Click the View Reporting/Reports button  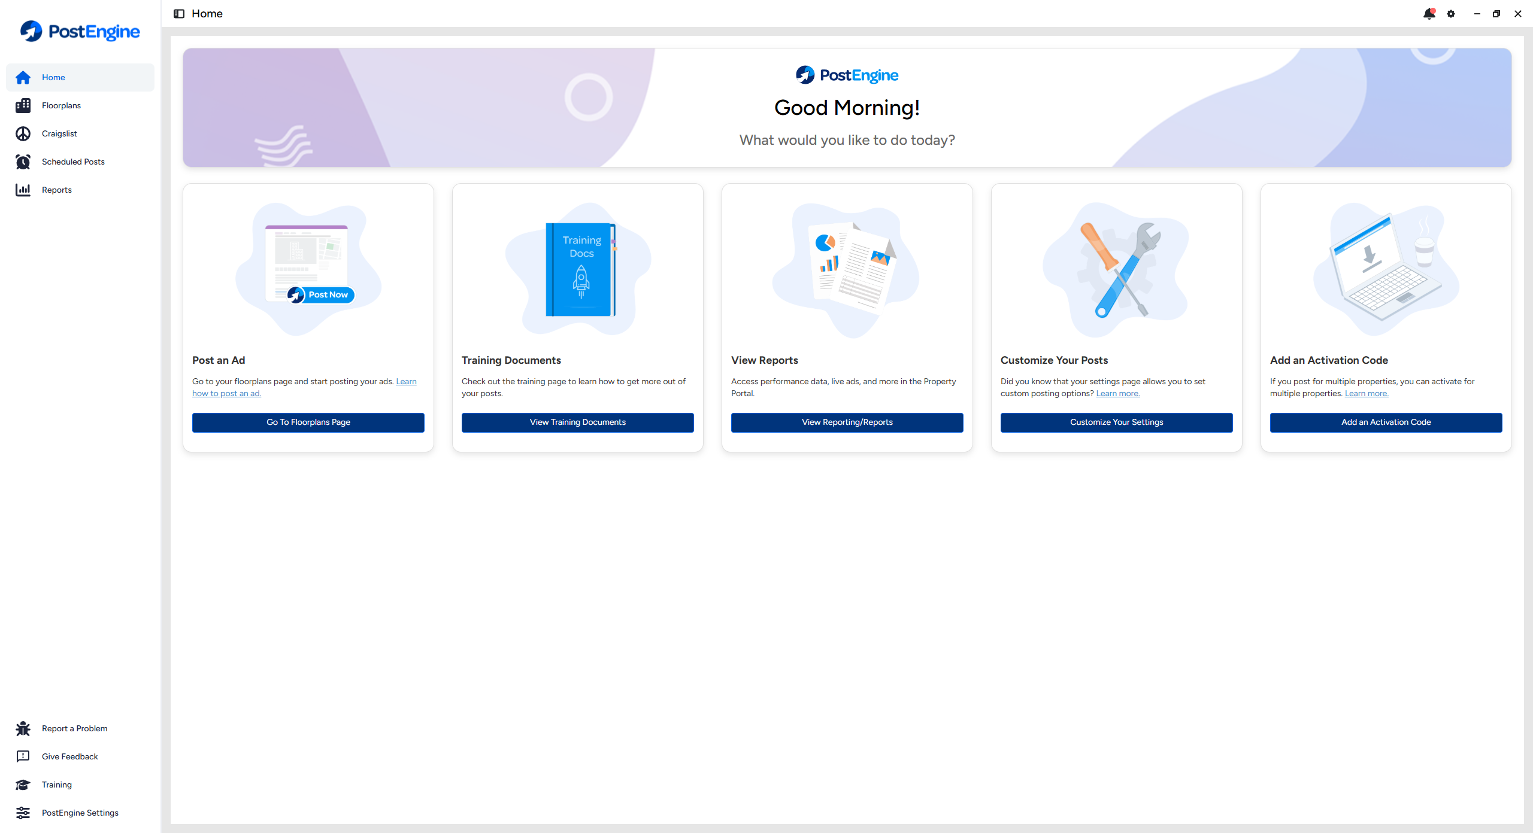point(847,422)
